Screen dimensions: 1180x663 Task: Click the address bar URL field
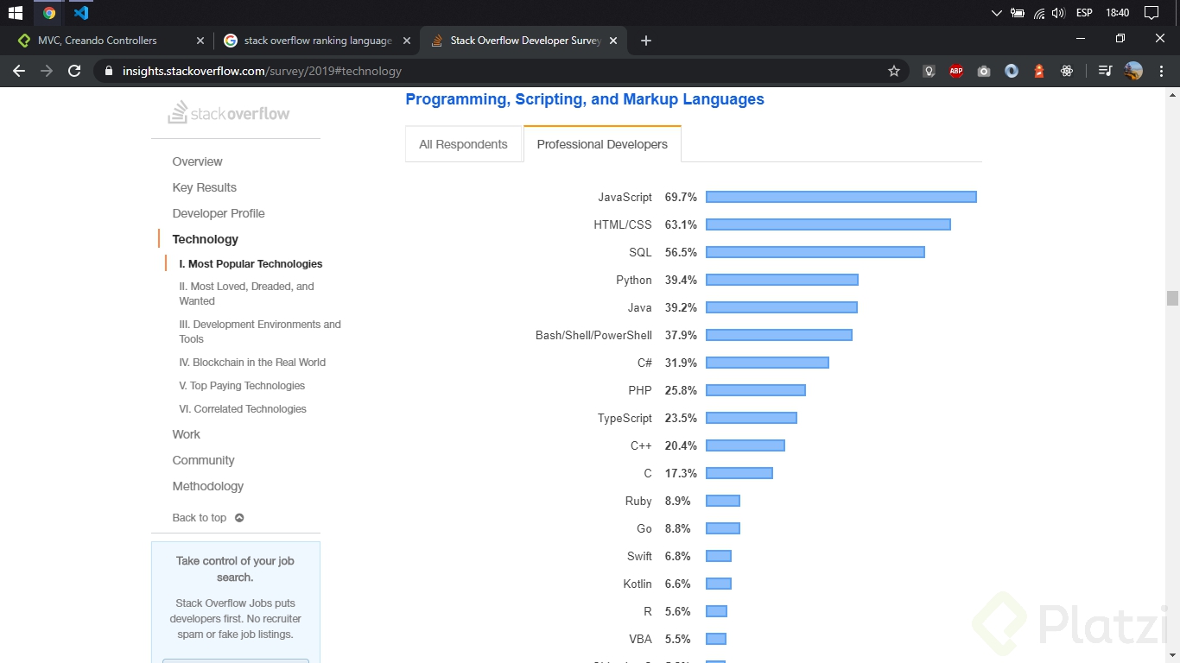pos(484,71)
